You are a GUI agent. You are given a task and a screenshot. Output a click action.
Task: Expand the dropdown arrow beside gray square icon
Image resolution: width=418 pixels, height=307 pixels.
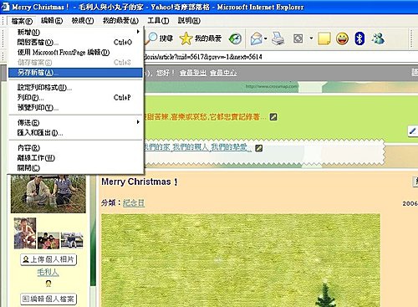click(311, 38)
